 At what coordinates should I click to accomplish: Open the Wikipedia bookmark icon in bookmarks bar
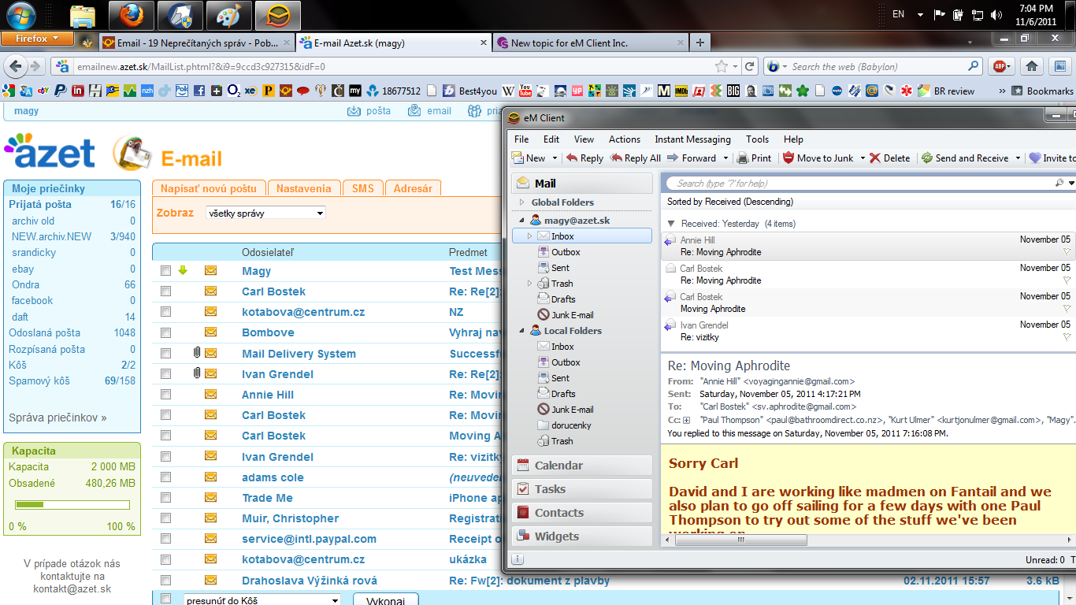coord(508,91)
